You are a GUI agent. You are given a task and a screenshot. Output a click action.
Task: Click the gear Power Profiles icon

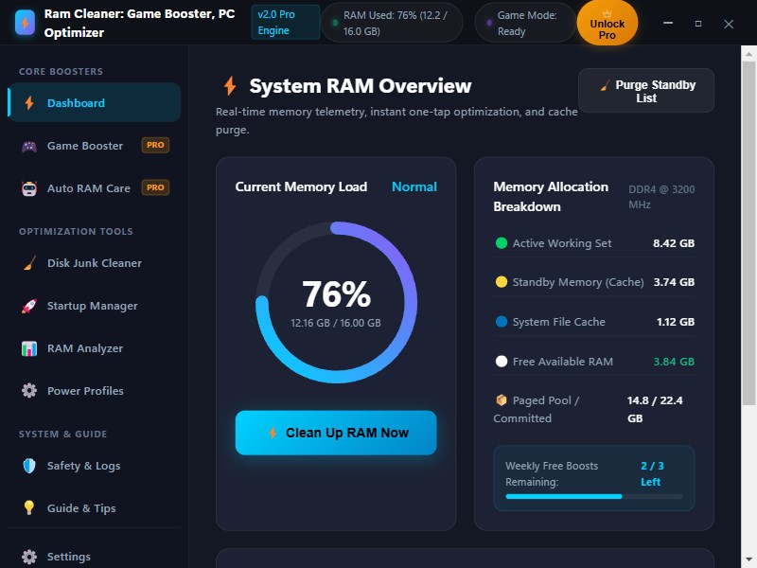tap(29, 391)
